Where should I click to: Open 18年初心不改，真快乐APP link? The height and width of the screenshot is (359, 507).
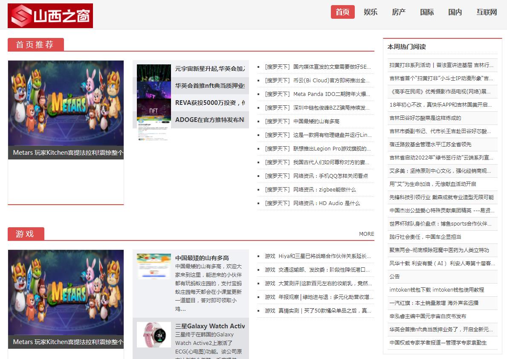click(441, 105)
